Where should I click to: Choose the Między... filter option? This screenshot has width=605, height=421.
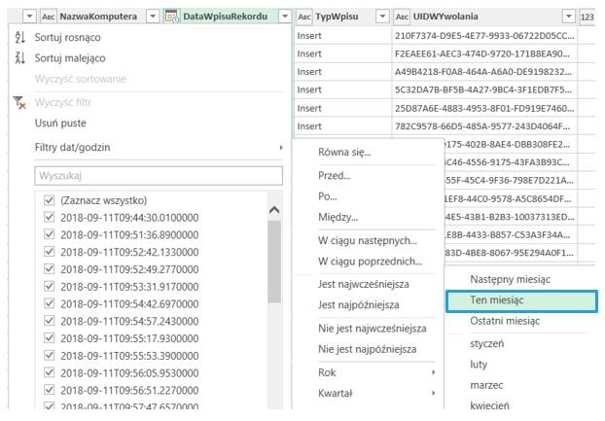click(x=338, y=217)
